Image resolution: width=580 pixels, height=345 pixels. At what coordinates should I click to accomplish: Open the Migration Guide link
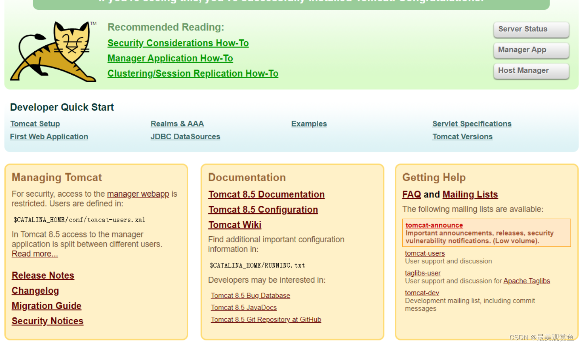[x=46, y=306]
